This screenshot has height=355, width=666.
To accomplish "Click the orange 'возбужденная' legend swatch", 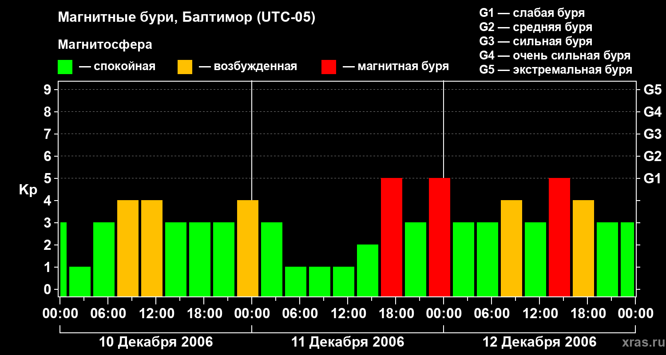I will 185,67.
